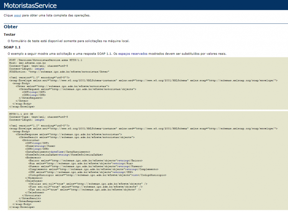Image resolution: width=288 pixels, height=212 pixels.
Task: Click the Celular xsi:nil element line
Action: 88,184
